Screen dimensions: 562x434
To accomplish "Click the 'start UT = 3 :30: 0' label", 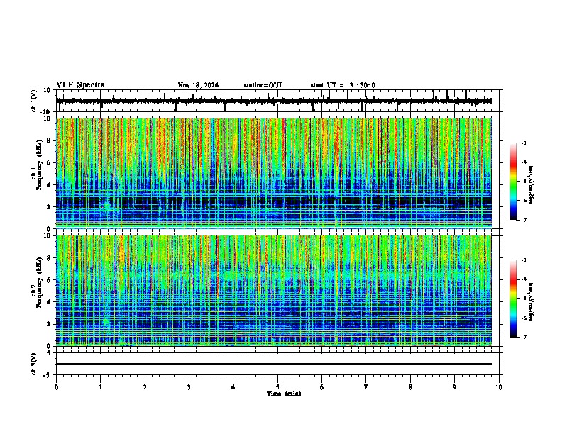I will 343,85.
